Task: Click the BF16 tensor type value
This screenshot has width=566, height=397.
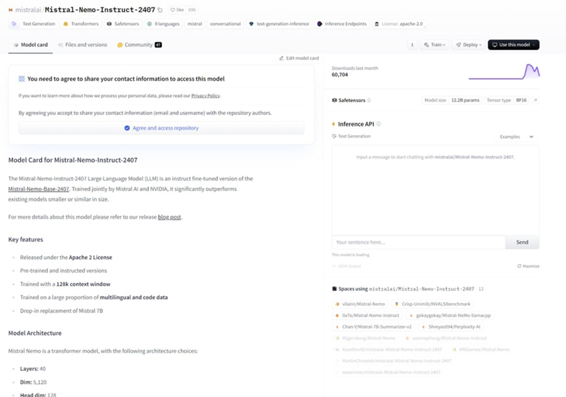Action: tap(521, 100)
